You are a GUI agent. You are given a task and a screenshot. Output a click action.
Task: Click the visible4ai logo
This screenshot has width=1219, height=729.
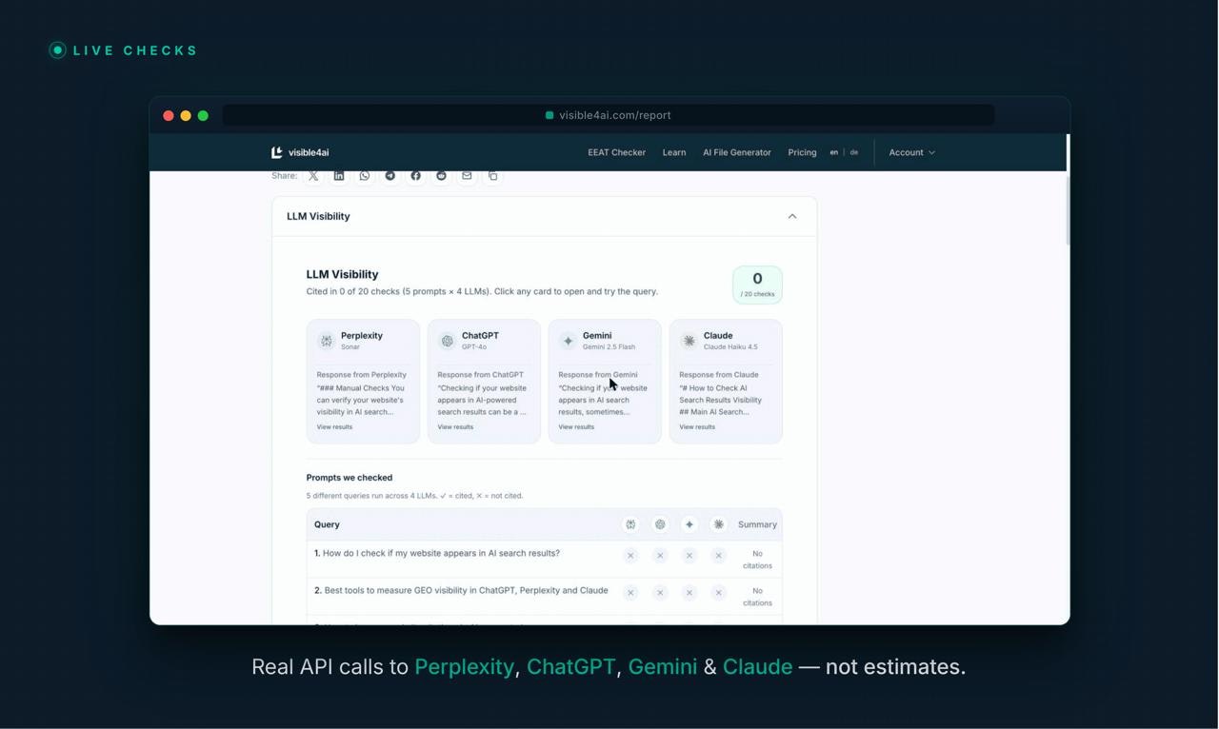[300, 152]
